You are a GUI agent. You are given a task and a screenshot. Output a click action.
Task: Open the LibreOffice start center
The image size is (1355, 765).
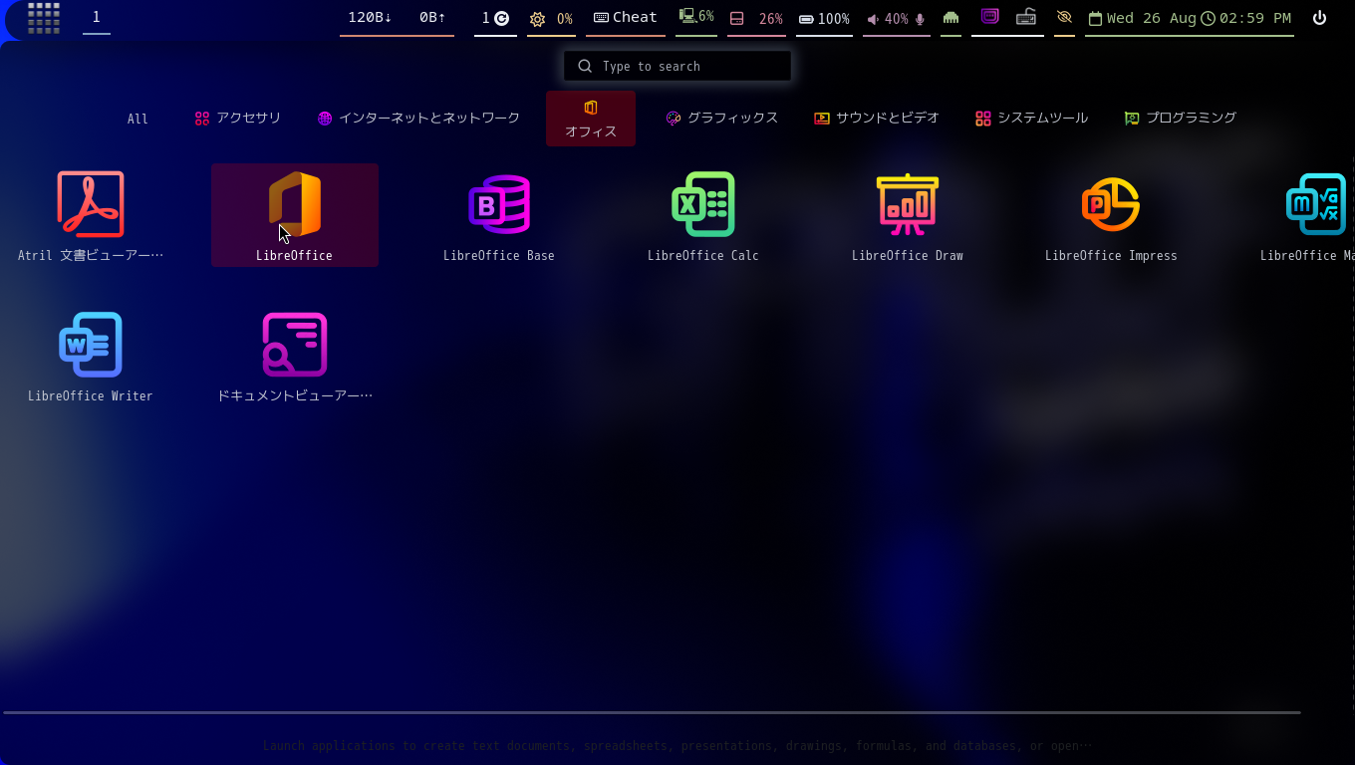point(294,215)
